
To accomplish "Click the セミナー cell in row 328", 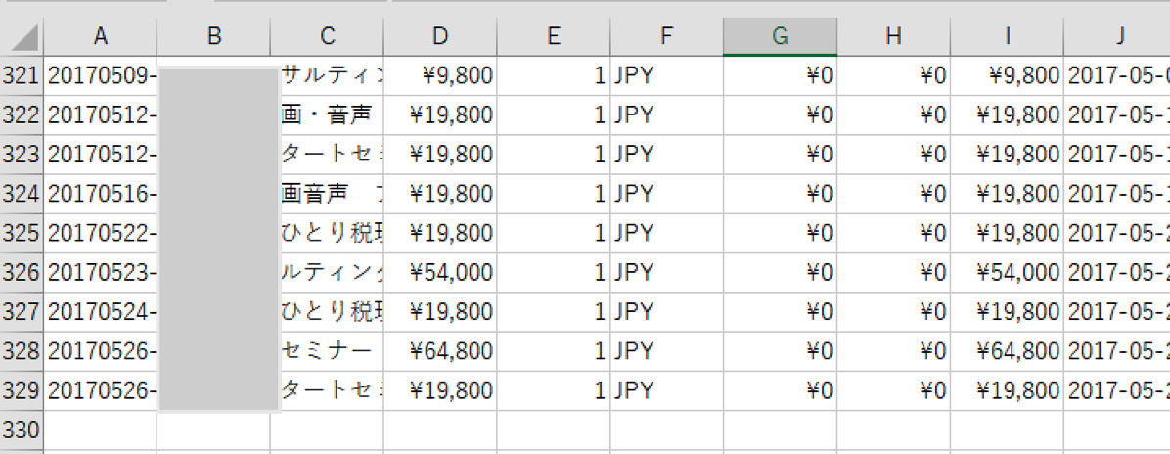I will 332,351.
